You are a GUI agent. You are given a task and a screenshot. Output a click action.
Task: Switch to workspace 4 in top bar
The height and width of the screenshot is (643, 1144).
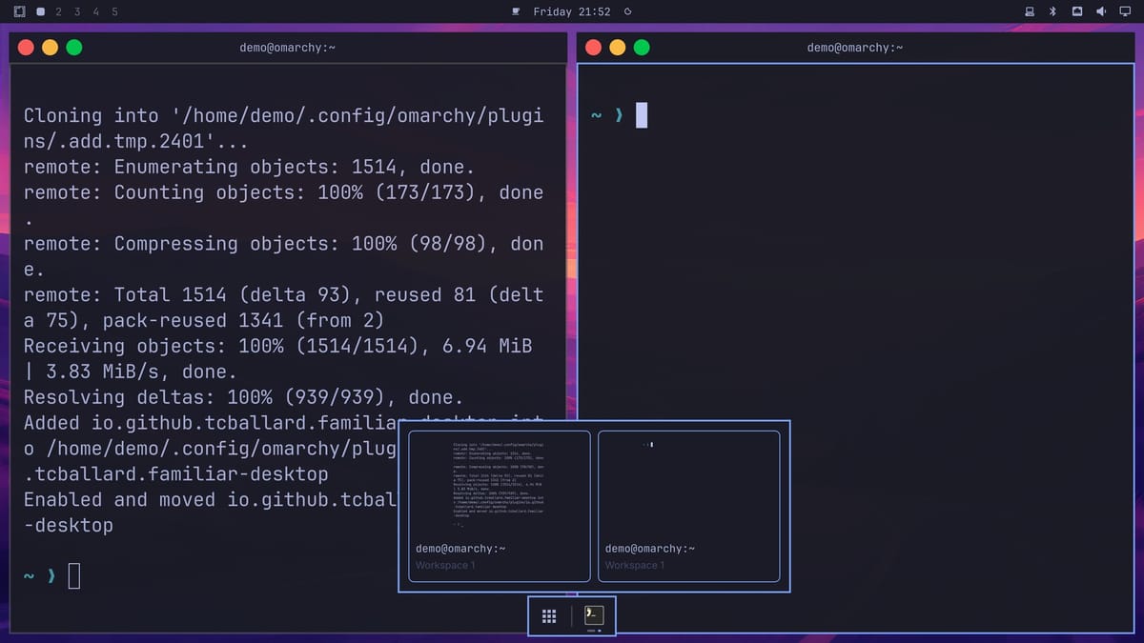pyautogui.click(x=96, y=11)
